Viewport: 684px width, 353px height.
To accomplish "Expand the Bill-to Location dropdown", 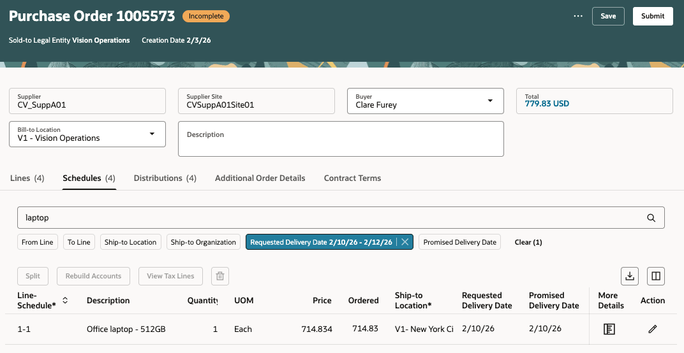I will point(152,134).
